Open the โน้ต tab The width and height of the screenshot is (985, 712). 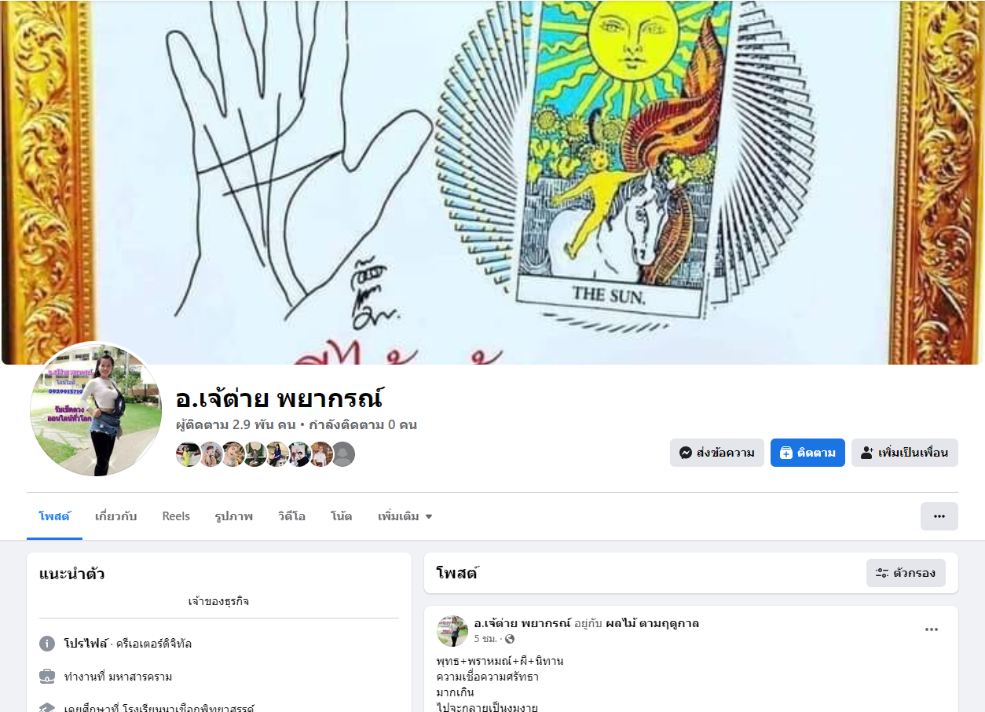click(x=342, y=516)
